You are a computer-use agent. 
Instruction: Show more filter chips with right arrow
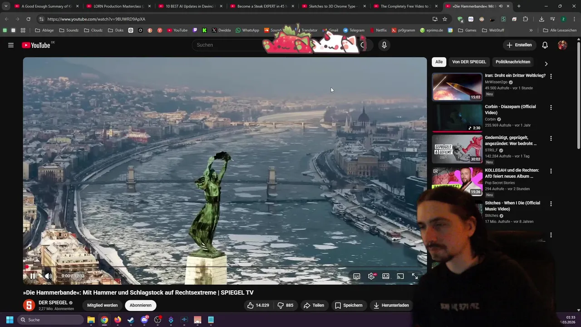pos(546,64)
